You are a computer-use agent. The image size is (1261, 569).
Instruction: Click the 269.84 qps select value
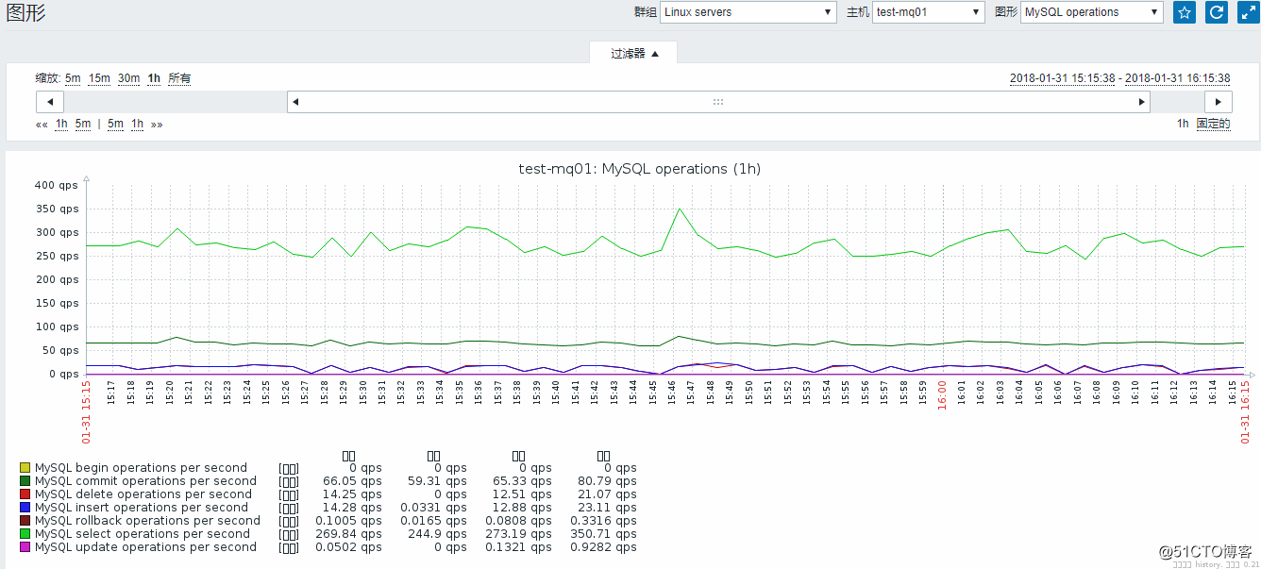point(348,534)
